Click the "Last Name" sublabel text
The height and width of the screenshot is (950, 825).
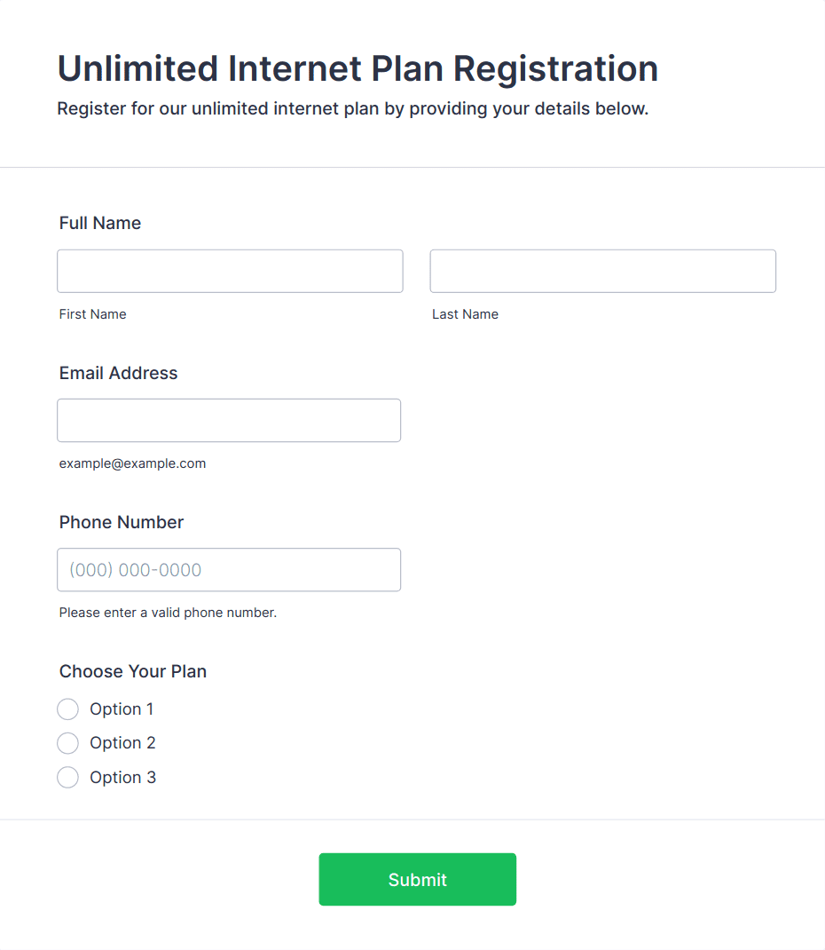(x=465, y=314)
